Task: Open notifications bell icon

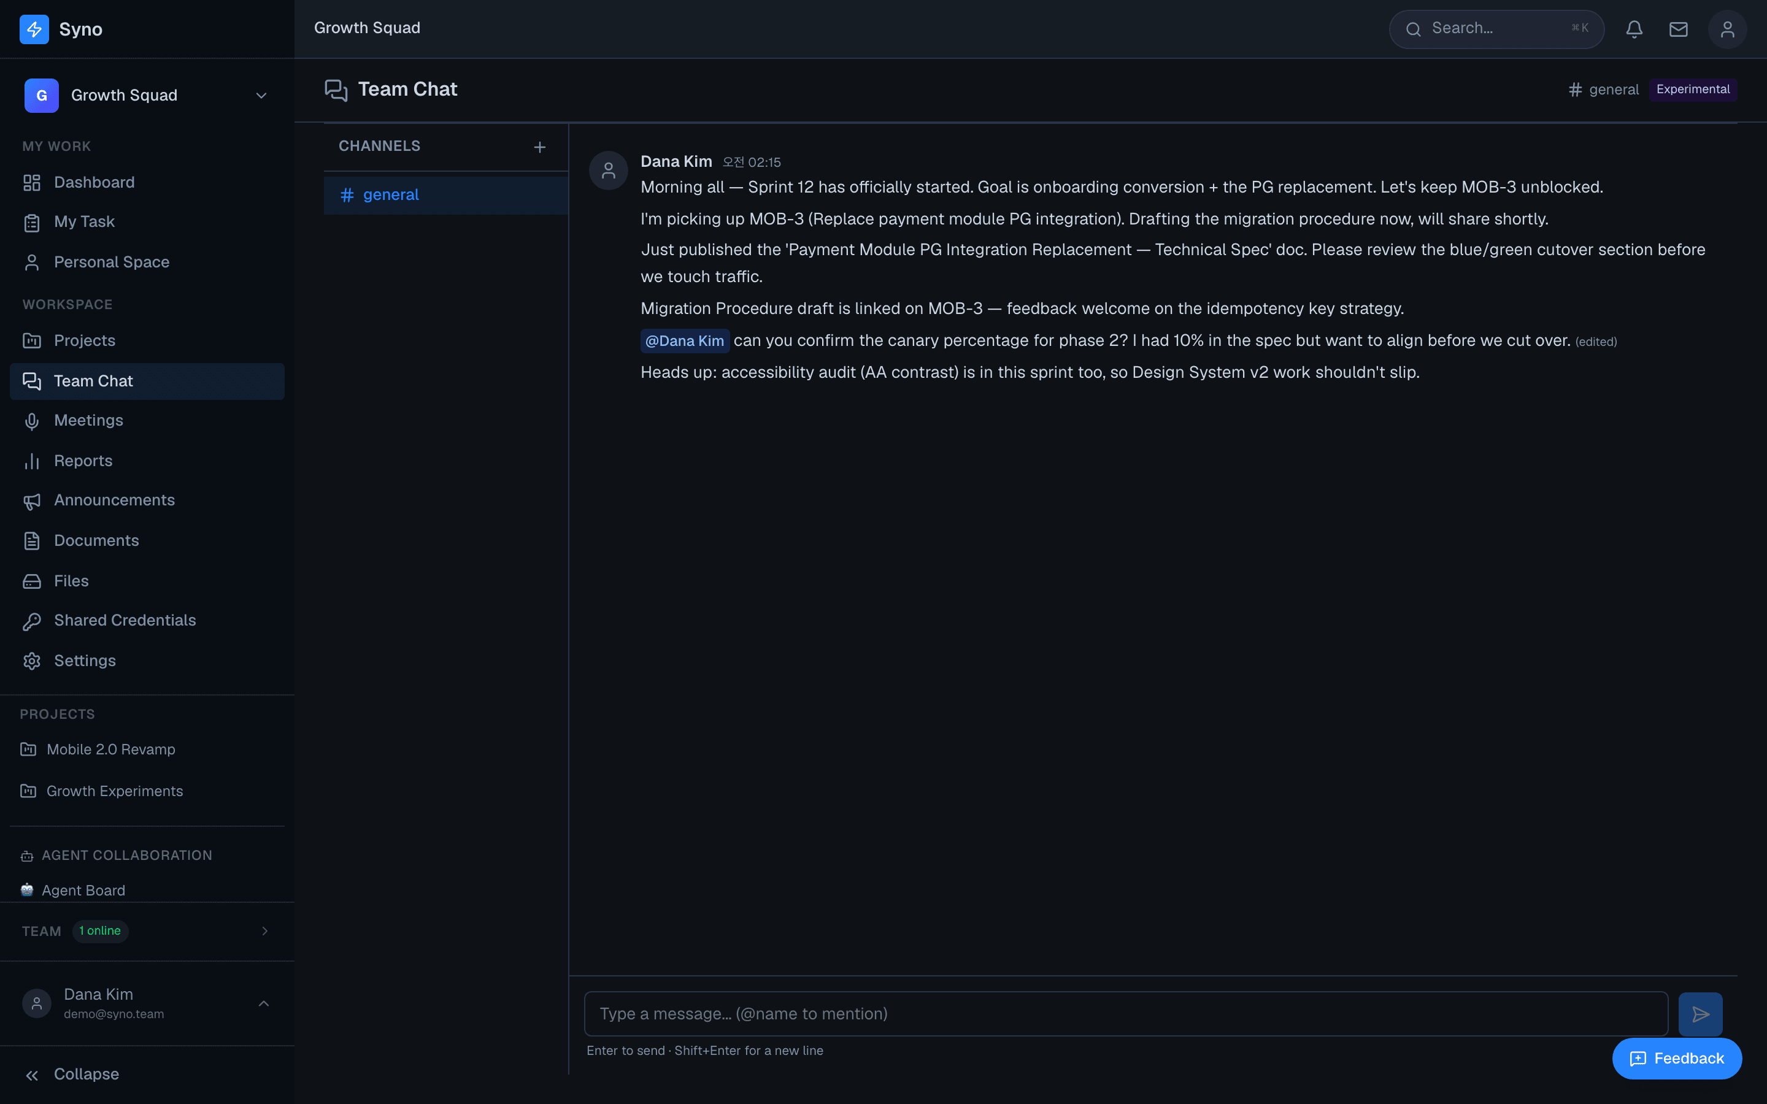Action: point(1634,29)
